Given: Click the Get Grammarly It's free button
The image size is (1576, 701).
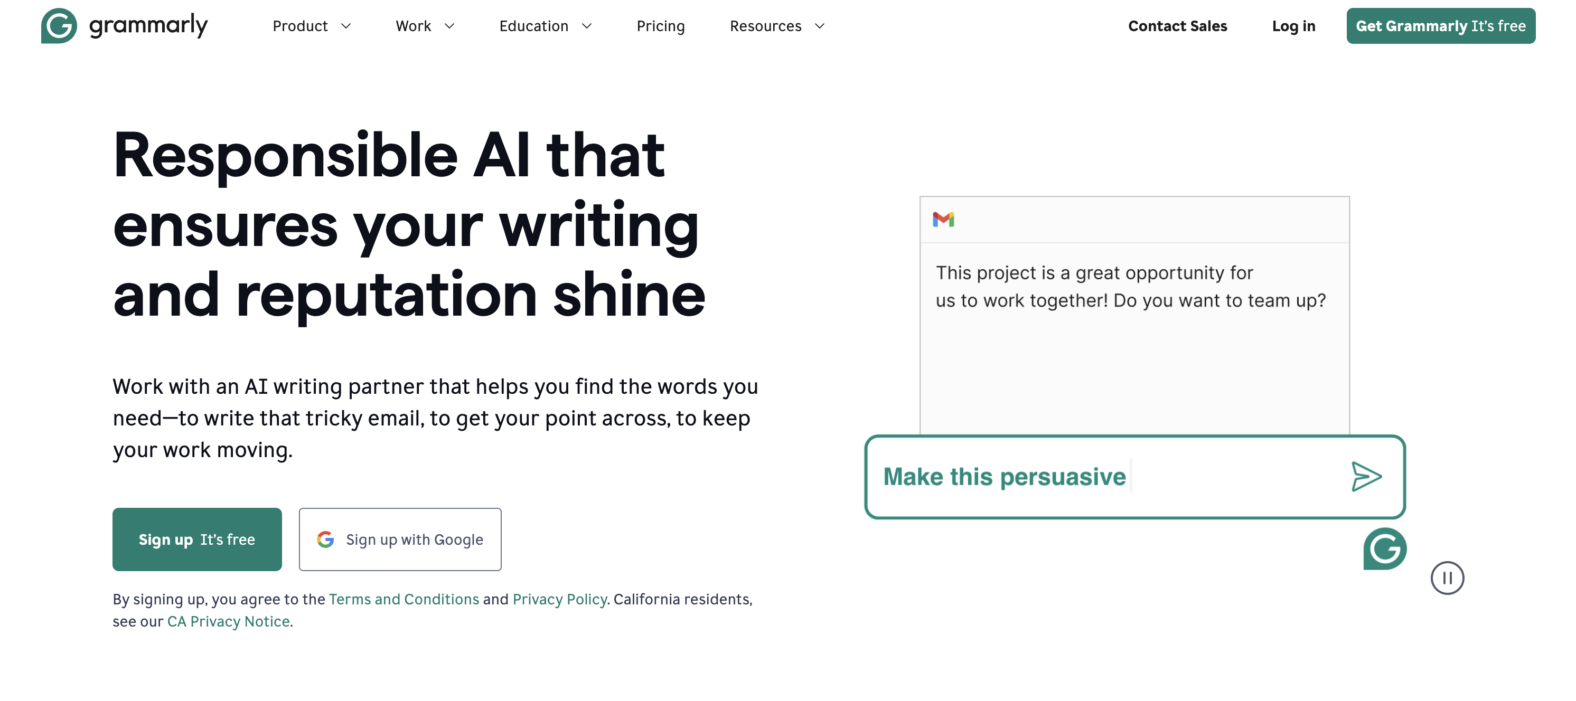Looking at the screenshot, I should click(1441, 25).
